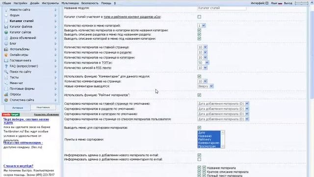The height and width of the screenshot is (177, 314).
Task: Click the Блог module icon
Action: 6,43
